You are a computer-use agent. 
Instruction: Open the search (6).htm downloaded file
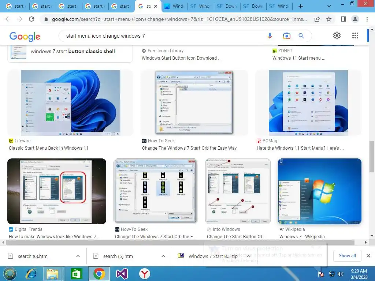[33, 256]
